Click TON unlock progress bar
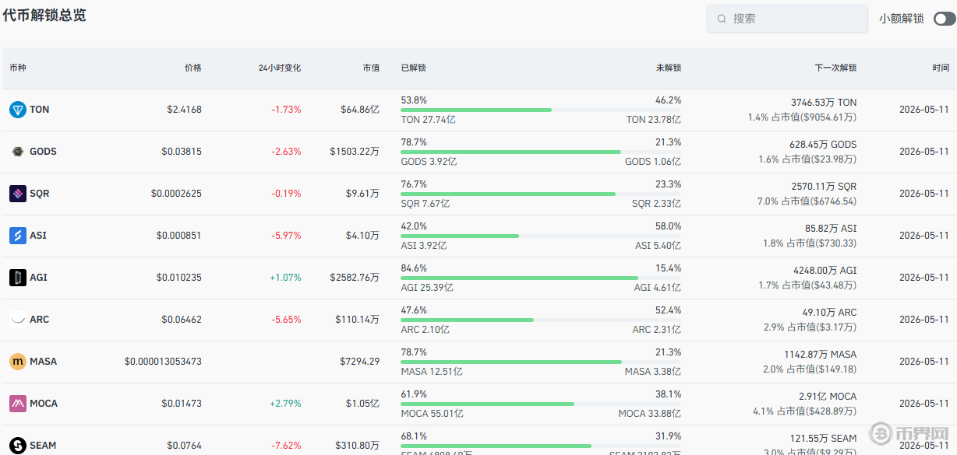Image resolution: width=957 pixels, height=455 pixels. click(541, 110)
